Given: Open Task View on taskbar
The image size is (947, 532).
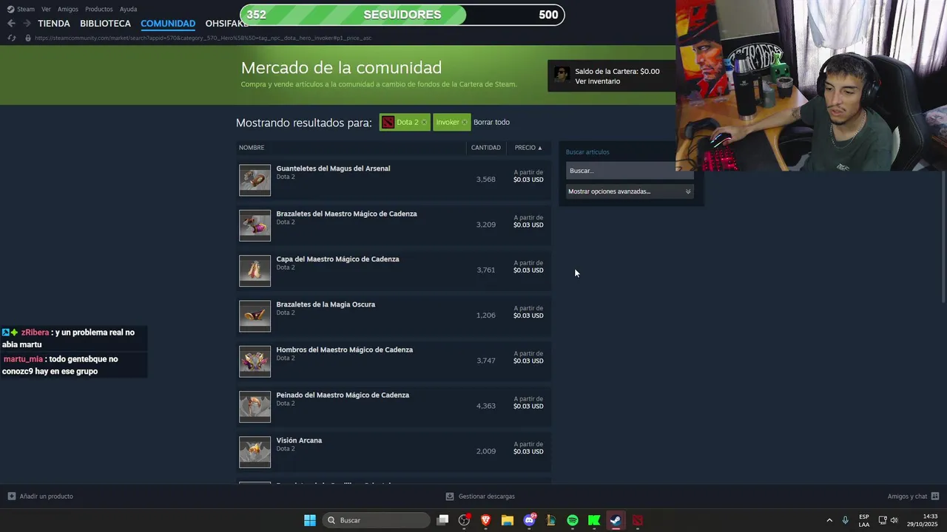Looking at the screenshot, I should [x=442, y=520].
